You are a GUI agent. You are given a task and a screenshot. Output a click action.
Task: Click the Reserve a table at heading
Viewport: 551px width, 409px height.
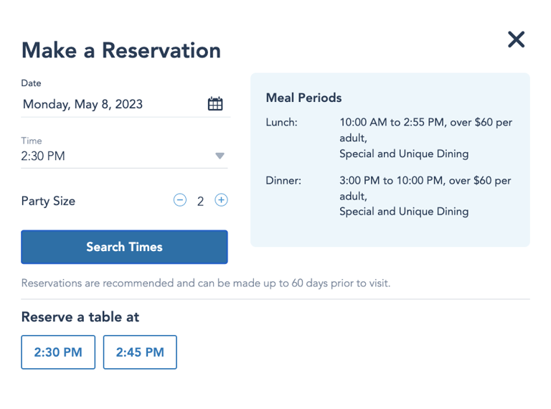(x=80, y=317)
